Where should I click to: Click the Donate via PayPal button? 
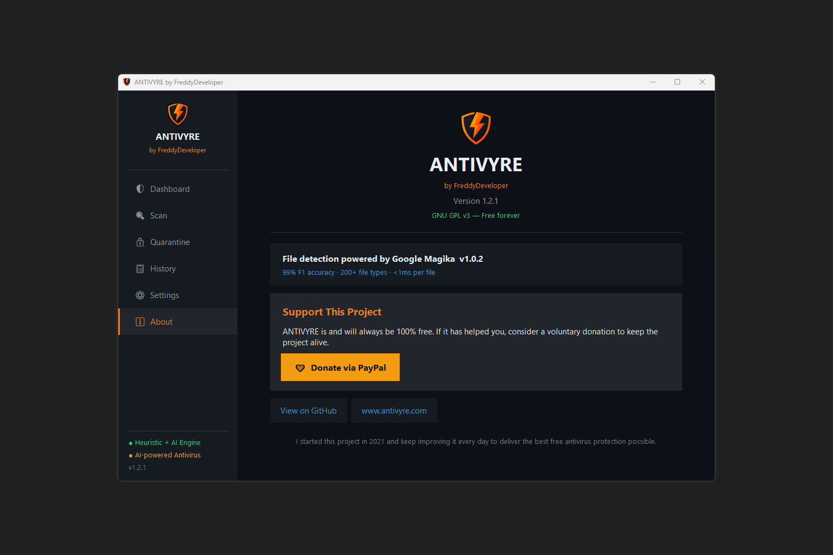pyautogui.click(x=340, y=367)
